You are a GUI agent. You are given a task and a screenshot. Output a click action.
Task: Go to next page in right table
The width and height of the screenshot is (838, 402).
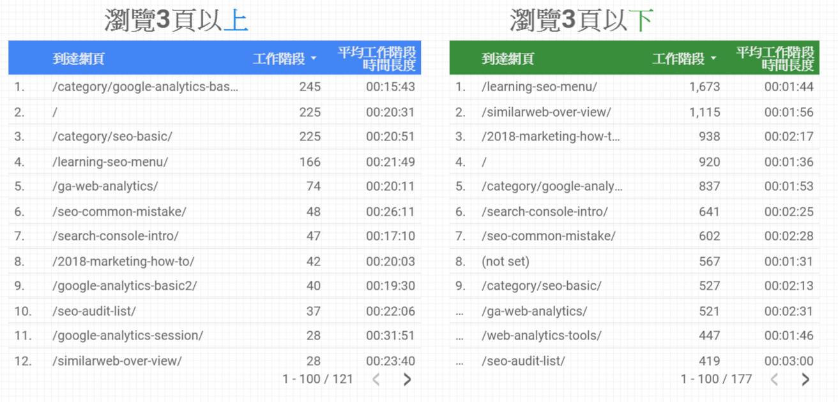(x=805, y=380)
